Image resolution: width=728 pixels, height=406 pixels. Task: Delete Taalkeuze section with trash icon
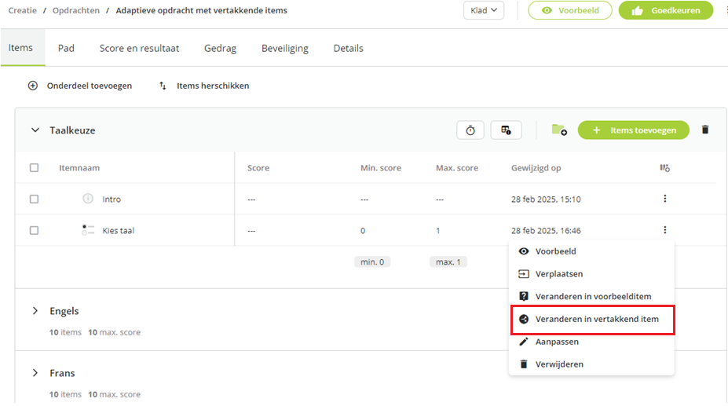coord(704,130)
